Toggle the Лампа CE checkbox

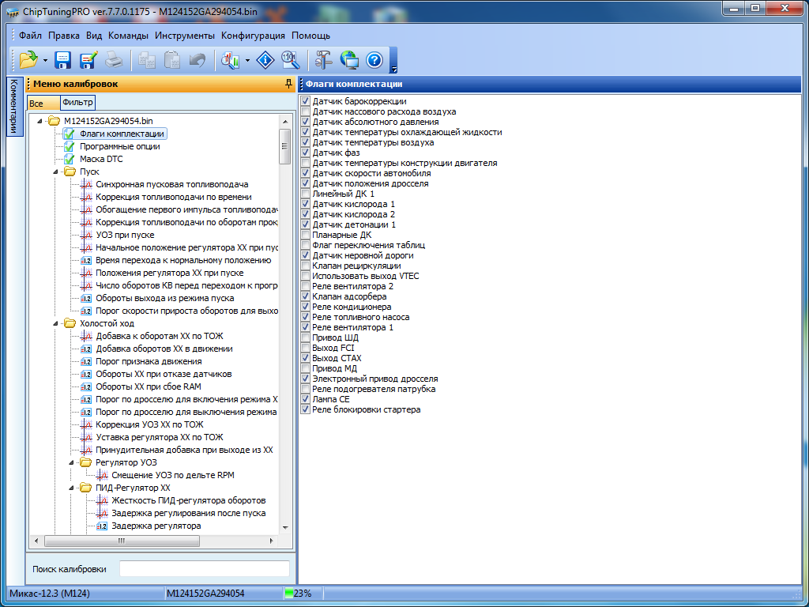pos(305,400)
